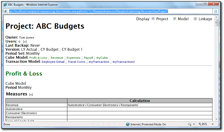Click the compatibility view icon beside the URL
The height and width of the screenshot is (132, 224).
(x=216, y=11)
